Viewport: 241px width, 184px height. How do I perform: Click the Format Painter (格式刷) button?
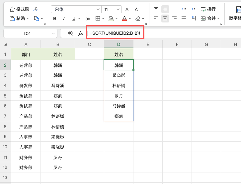19,9
